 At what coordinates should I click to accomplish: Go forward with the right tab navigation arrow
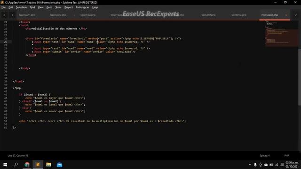[13, 15]
